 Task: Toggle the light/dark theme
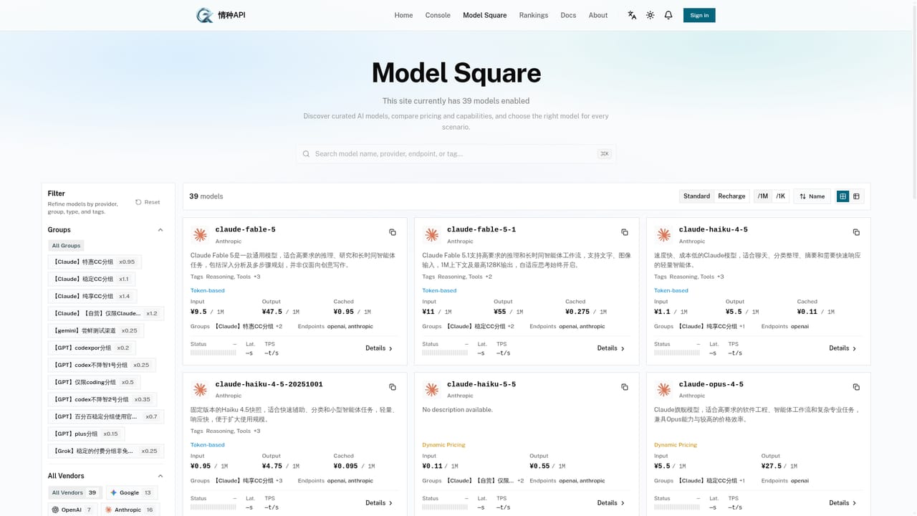point(650,15)
